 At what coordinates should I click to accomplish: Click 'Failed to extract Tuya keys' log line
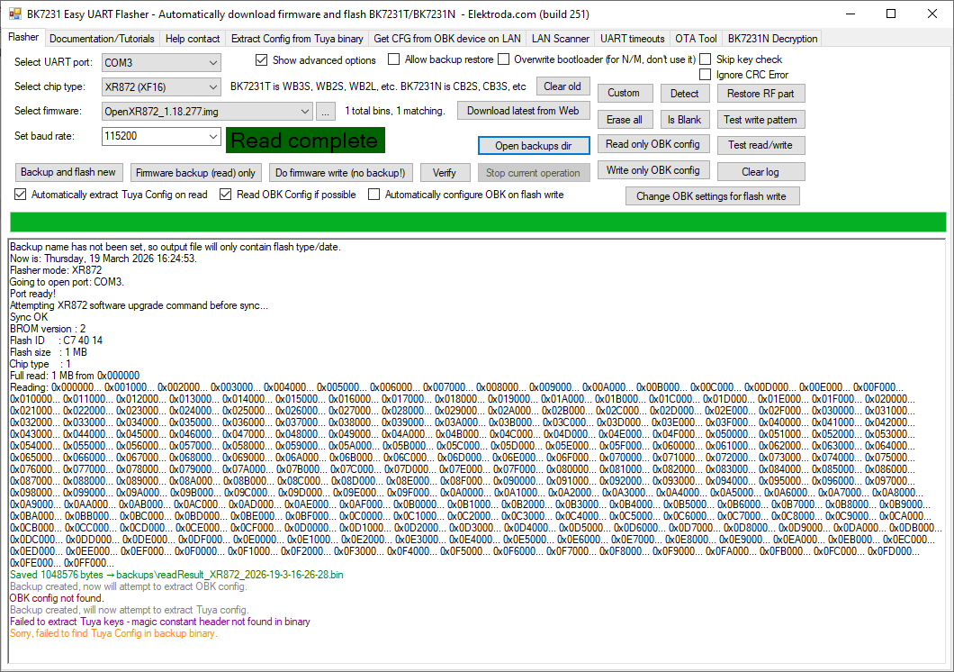(x=160, y=622)
